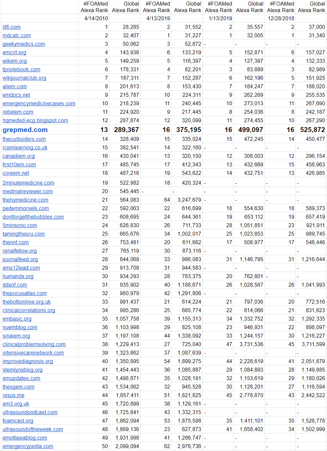Image resolution: width=327 pixels, height=451 pixels.
Task: Open the emcrit.org link
Action: pyautogui.click(x=14, y=53)
